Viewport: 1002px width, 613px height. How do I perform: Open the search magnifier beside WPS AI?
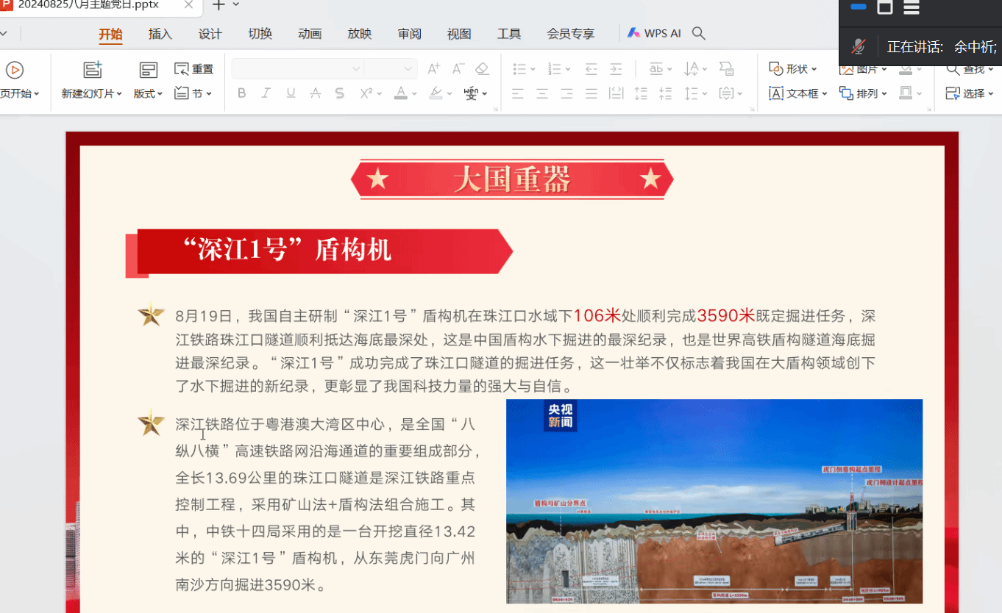[699, 33]
